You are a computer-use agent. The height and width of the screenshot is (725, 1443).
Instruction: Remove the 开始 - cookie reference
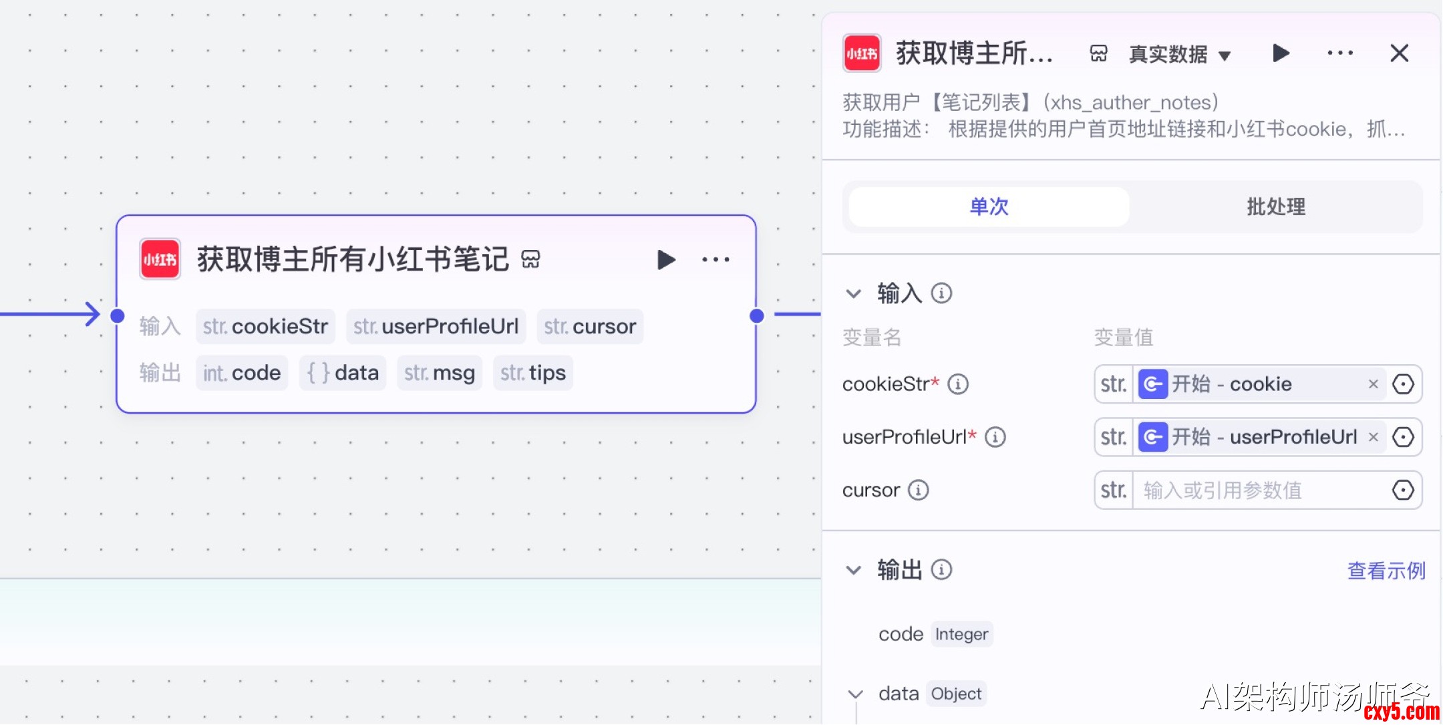click(1374, 384)
